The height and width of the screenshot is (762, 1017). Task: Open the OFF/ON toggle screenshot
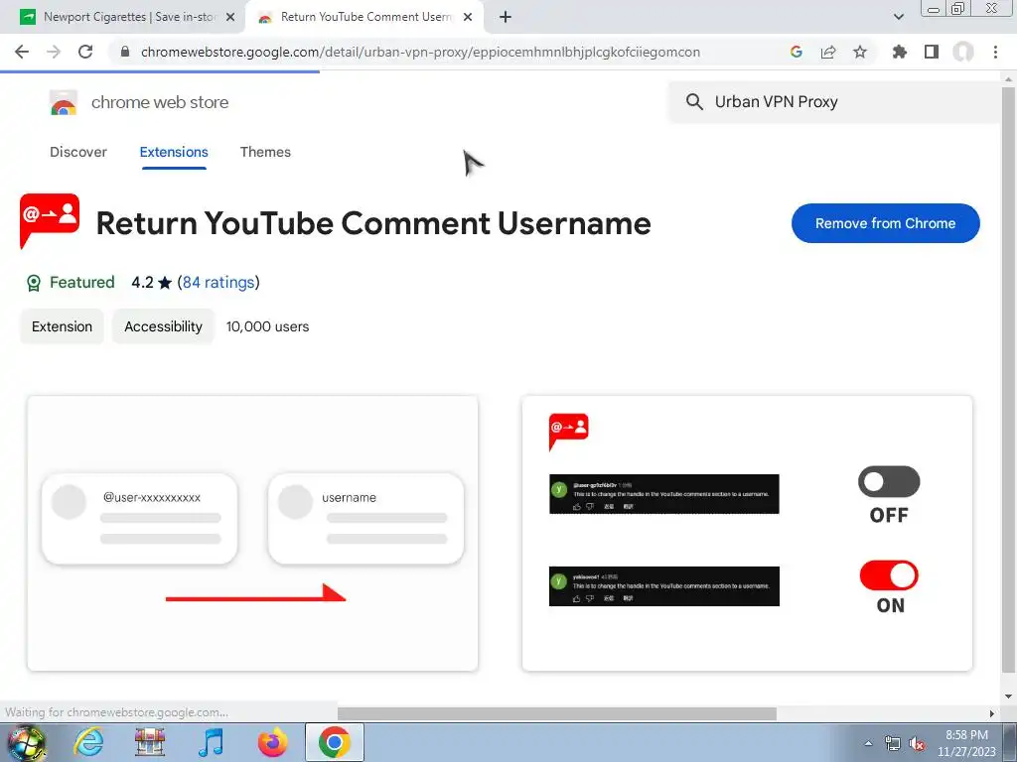(x=747, y=533)
